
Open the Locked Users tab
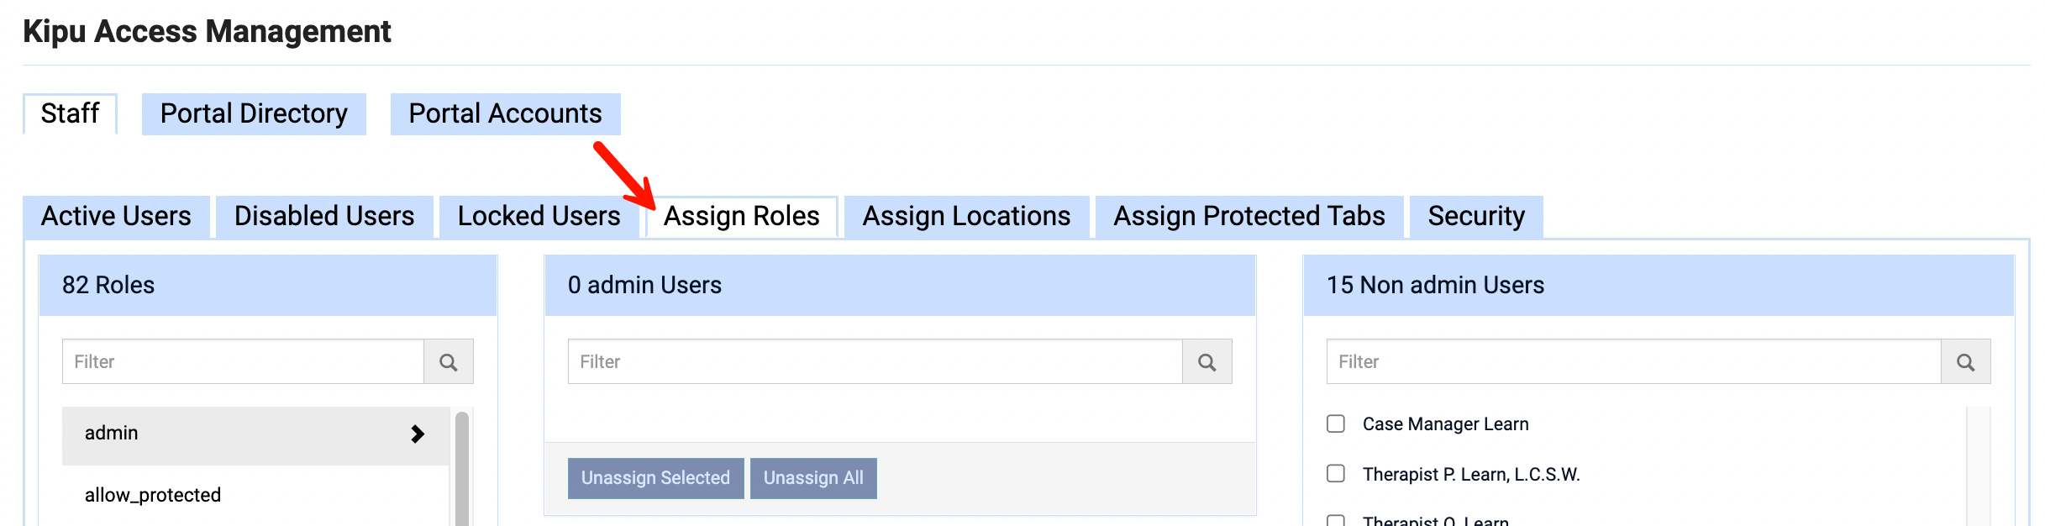tap(539, 216)
